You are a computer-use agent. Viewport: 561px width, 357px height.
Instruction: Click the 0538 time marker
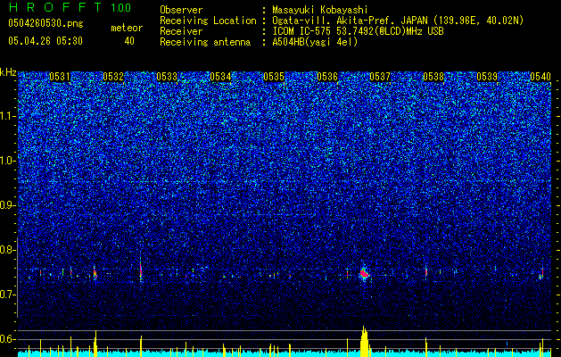tap(433, 77)
